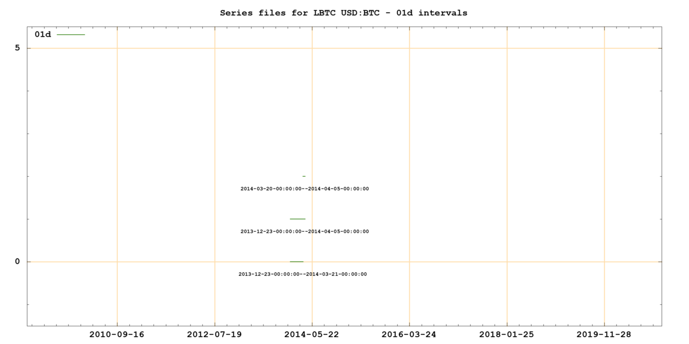Click the y-axis value 5
Image resolution: width=689 pixels, height=344 pixels.
click(x=17, y=48)
